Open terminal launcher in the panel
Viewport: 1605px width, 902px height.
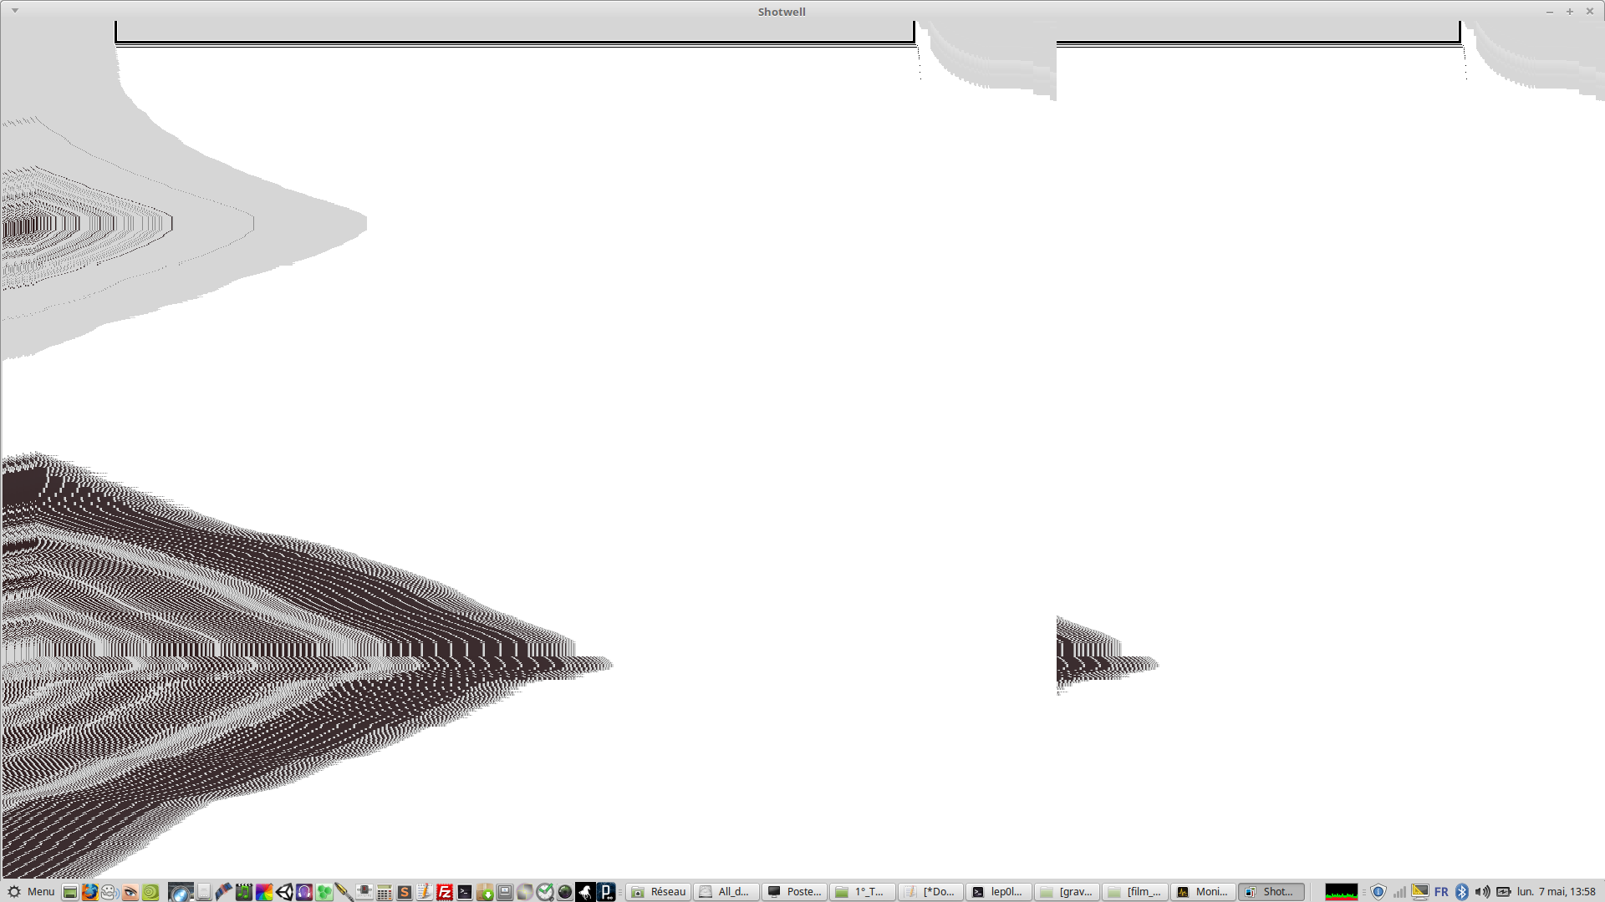(x=465, y=892)
